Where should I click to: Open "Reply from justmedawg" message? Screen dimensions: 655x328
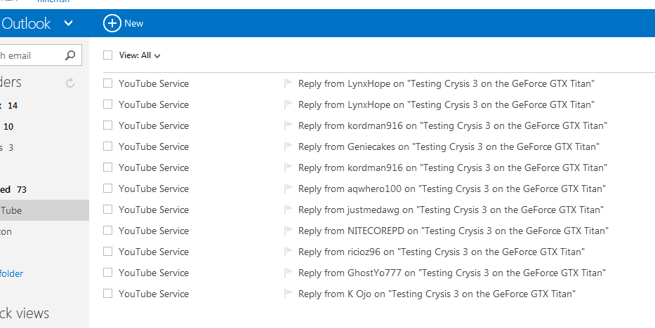451,210
